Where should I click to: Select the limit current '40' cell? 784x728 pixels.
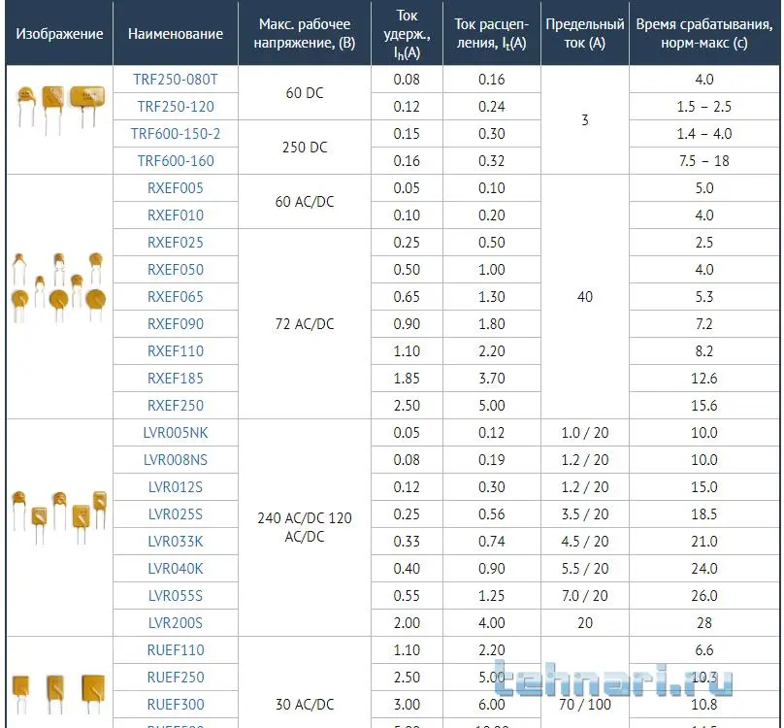tap(584, 297)
